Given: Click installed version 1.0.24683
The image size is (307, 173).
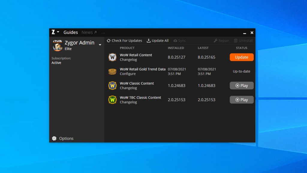Looking at the screenshot, I should pyautogui.click(x=176, y=86).
